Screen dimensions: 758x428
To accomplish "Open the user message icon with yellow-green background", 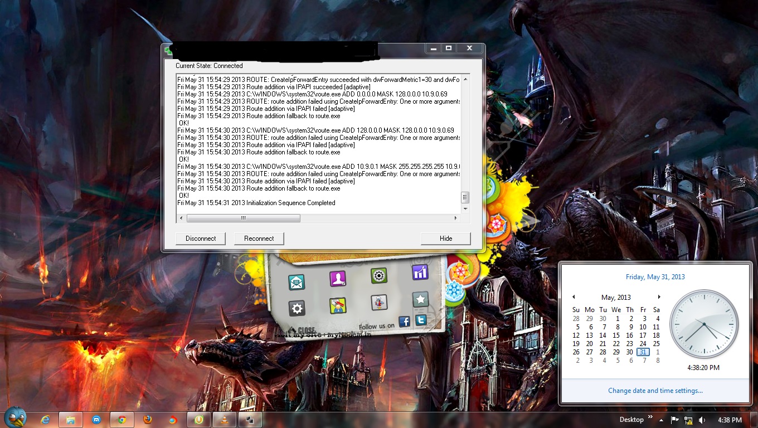I will 338,305.
